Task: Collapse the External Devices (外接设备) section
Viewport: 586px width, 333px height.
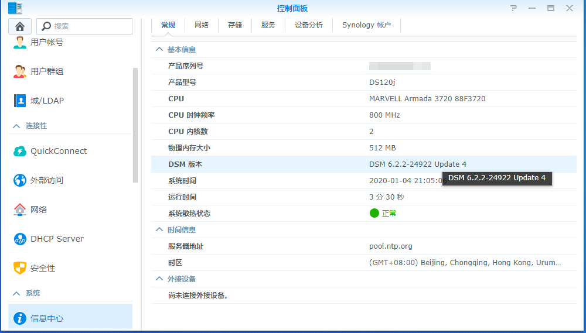Action: [x=159, y=279]
